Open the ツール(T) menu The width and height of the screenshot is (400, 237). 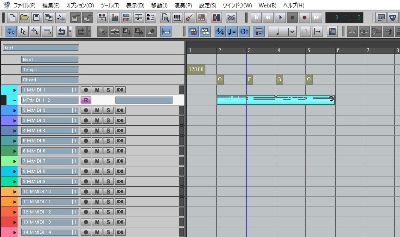110,6
